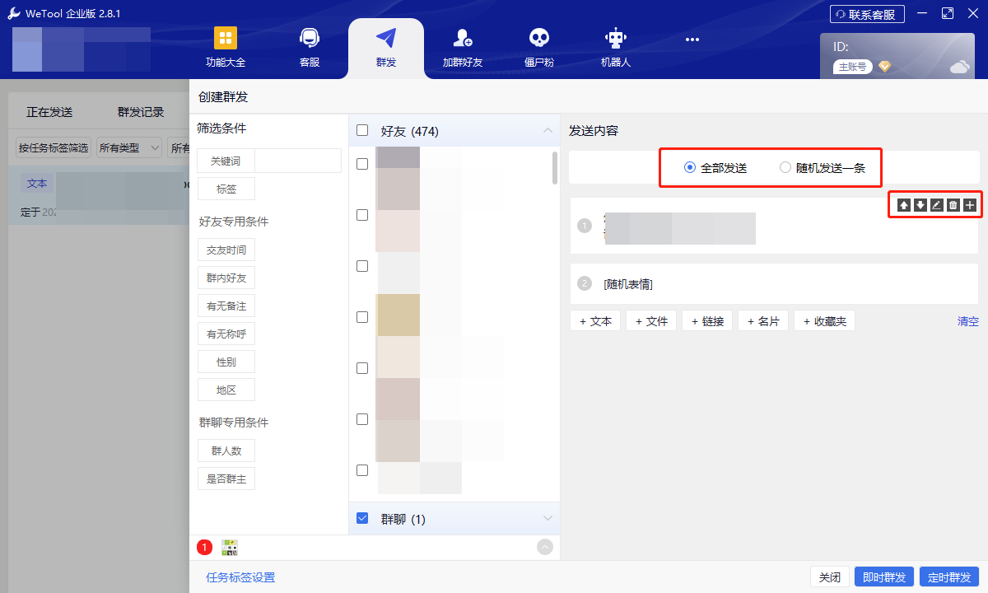
Task: Open the 交友时间 filter condition
Action: tap(226, 250)
